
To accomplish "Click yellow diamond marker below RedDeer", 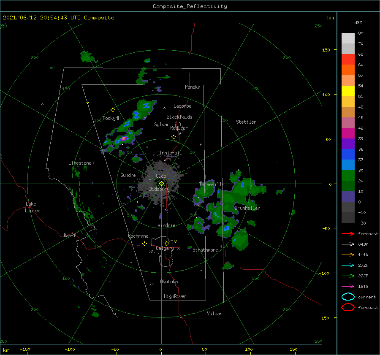I will 174,137.
